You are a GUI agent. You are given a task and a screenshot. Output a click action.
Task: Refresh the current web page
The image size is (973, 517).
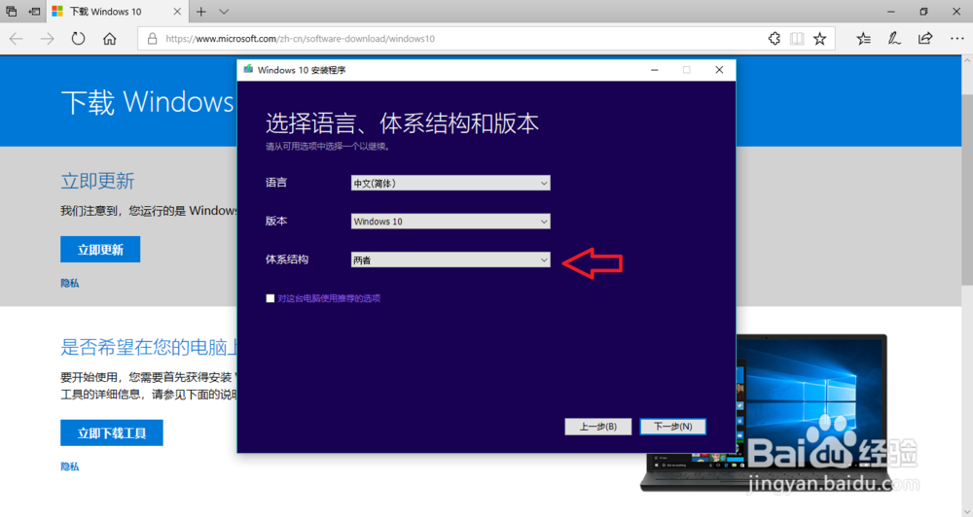[x=78, y=39]
